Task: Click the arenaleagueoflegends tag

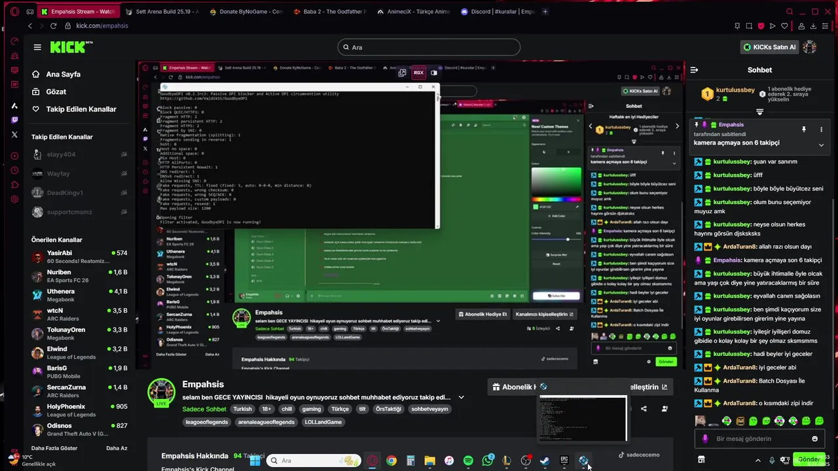Action: (266, 422)
